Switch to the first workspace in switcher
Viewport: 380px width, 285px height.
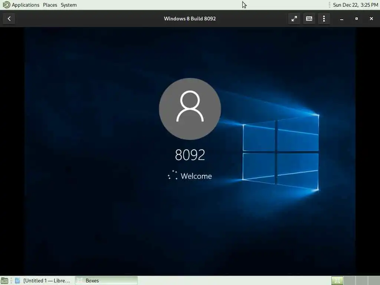coord(337,281)
